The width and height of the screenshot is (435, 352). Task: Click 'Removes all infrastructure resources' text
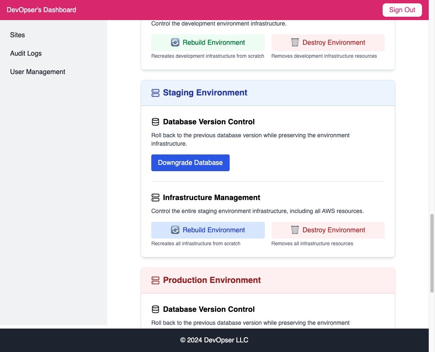tap(312, 244)
